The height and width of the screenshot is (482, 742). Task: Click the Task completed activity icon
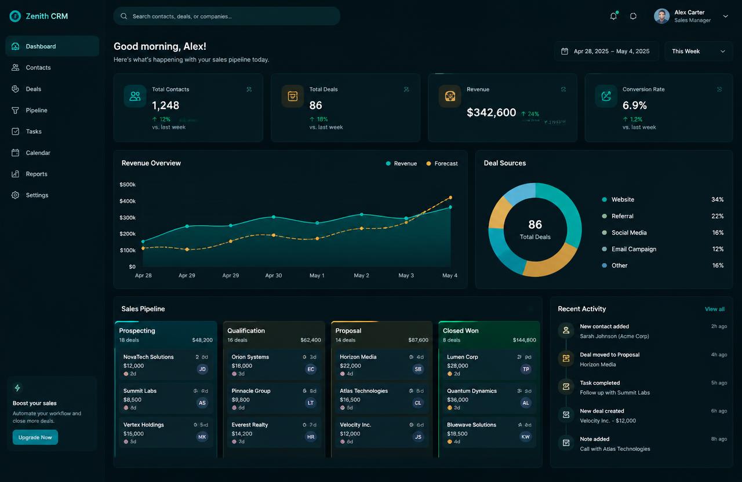[566, 386]
